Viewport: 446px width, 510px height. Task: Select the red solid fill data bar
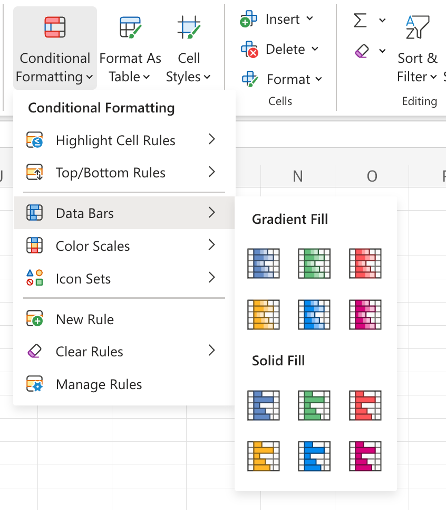pyautogui.click(x=365, y=405)
